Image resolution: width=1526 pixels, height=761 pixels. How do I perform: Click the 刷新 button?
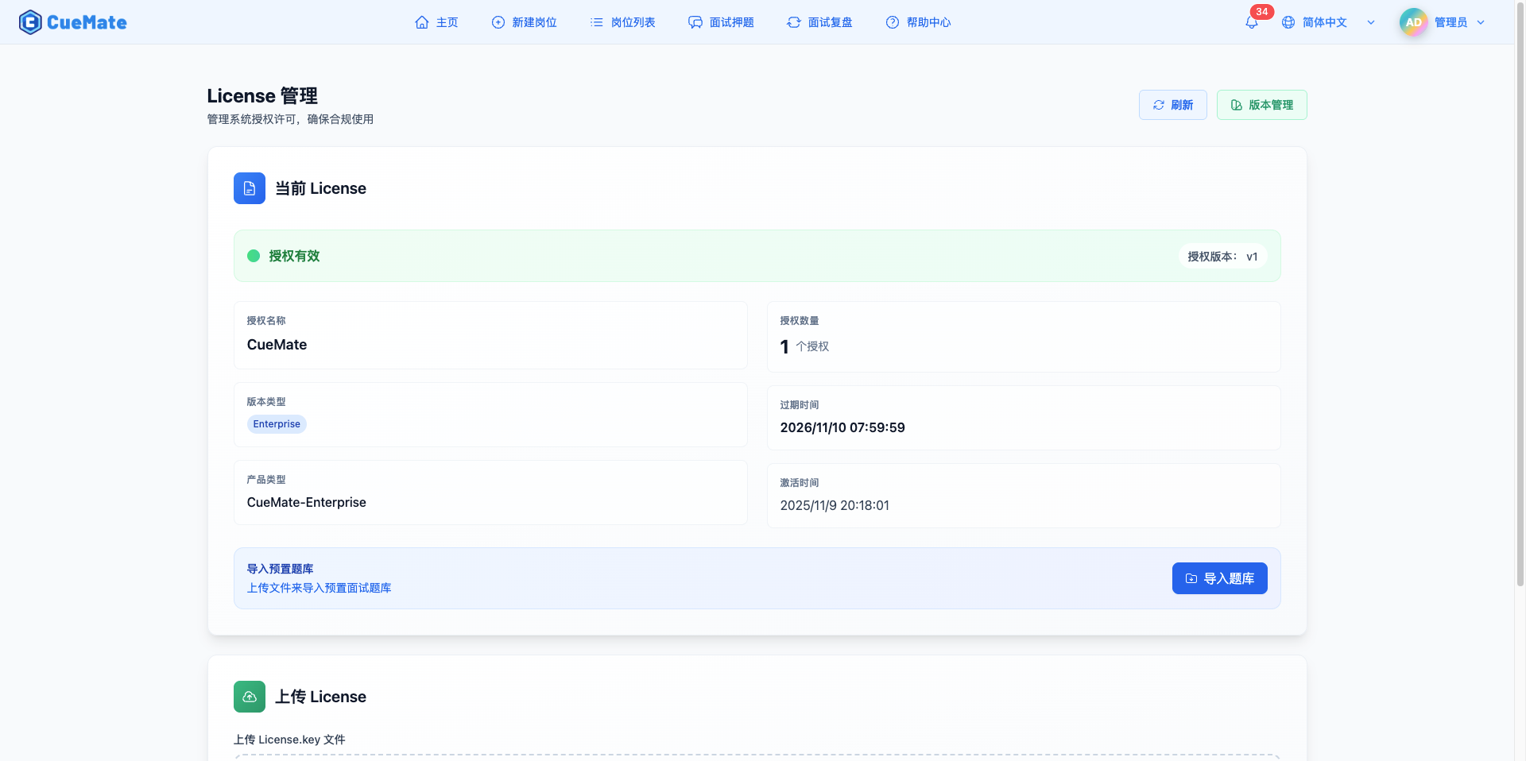click(1172, 104)
